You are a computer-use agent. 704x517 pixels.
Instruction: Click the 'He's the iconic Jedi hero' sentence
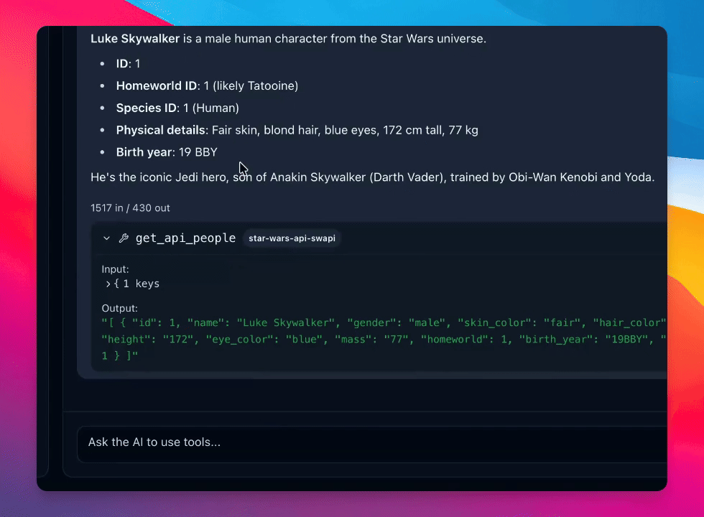[372, 177]
